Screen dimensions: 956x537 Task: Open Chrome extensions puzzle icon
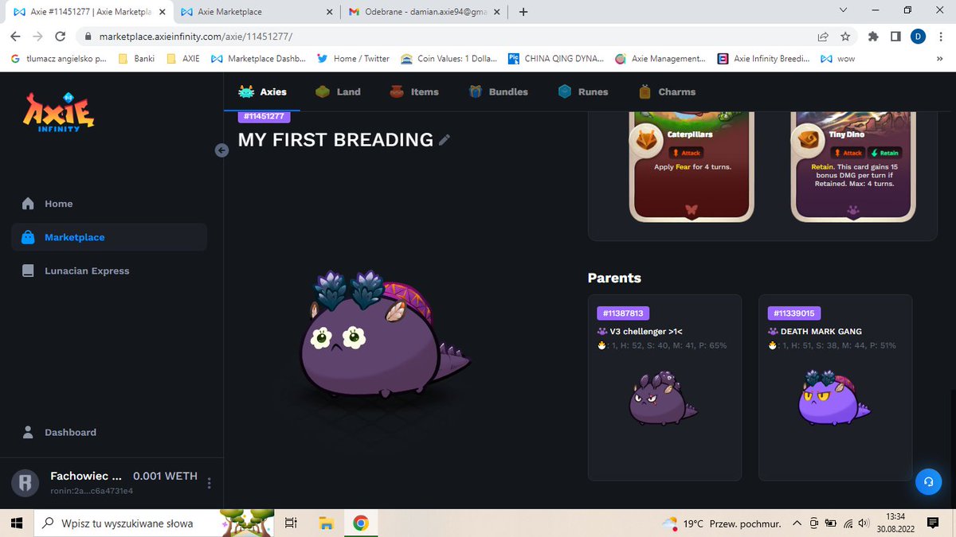point(873,37)
